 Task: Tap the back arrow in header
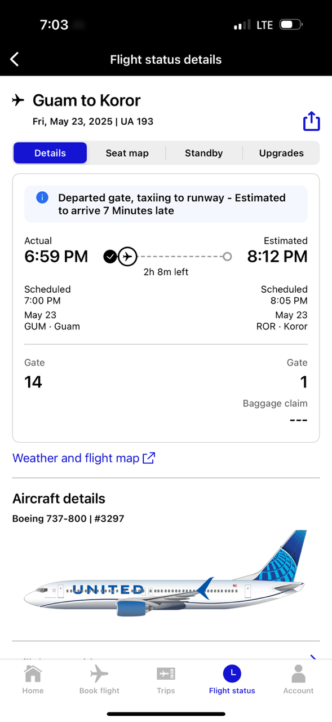pyautogui.click(x=15, y=59)
